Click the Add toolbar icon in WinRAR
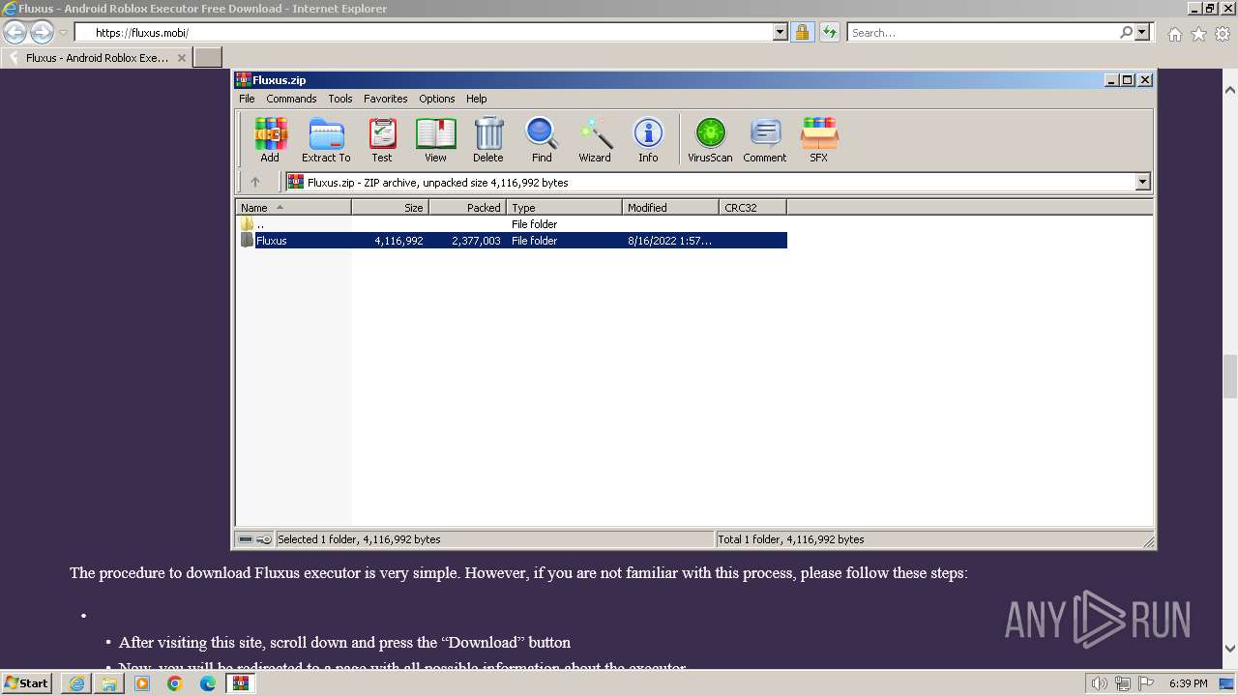Screen dimensions: 1238x696 click(x=270, y=139)
